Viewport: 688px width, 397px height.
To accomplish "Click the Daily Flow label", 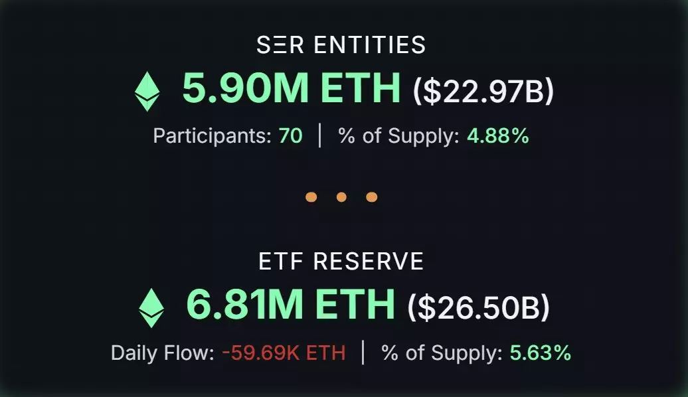I will coord(162,353).
